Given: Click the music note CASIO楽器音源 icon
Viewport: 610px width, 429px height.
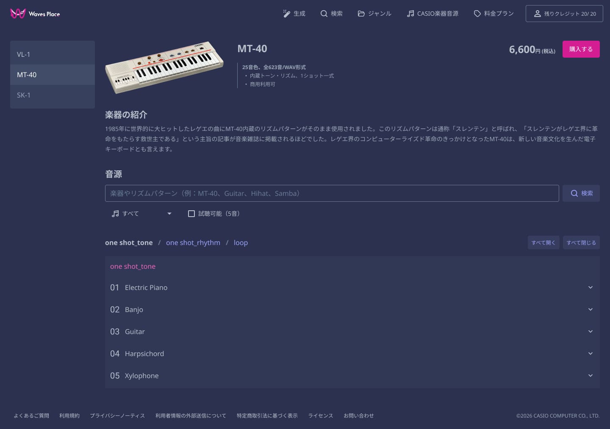Looking at the screenshot, I should pos(410,14).
